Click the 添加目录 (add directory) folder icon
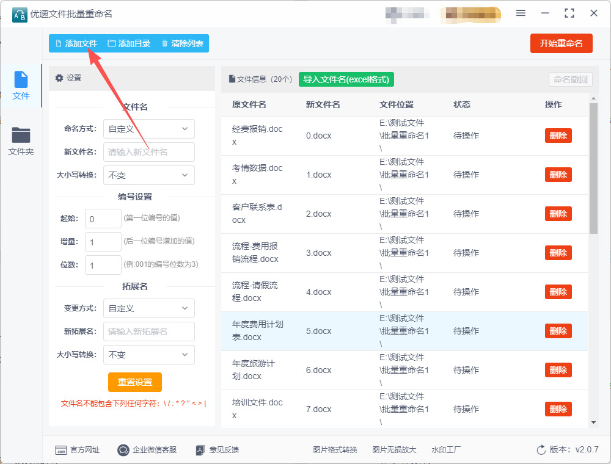Screen dimensions: 611x464 pos(112,43)
